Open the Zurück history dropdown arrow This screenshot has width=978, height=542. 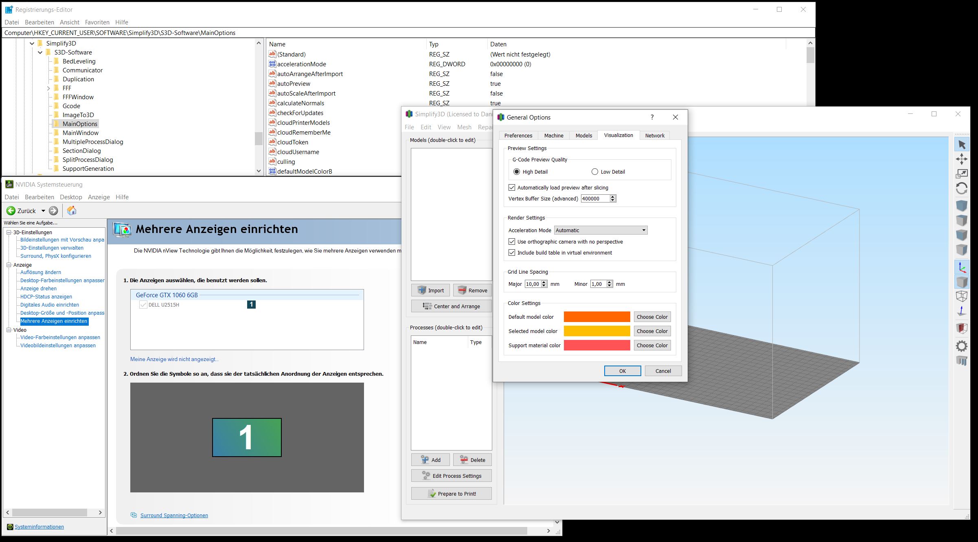[x=43, y=211]
